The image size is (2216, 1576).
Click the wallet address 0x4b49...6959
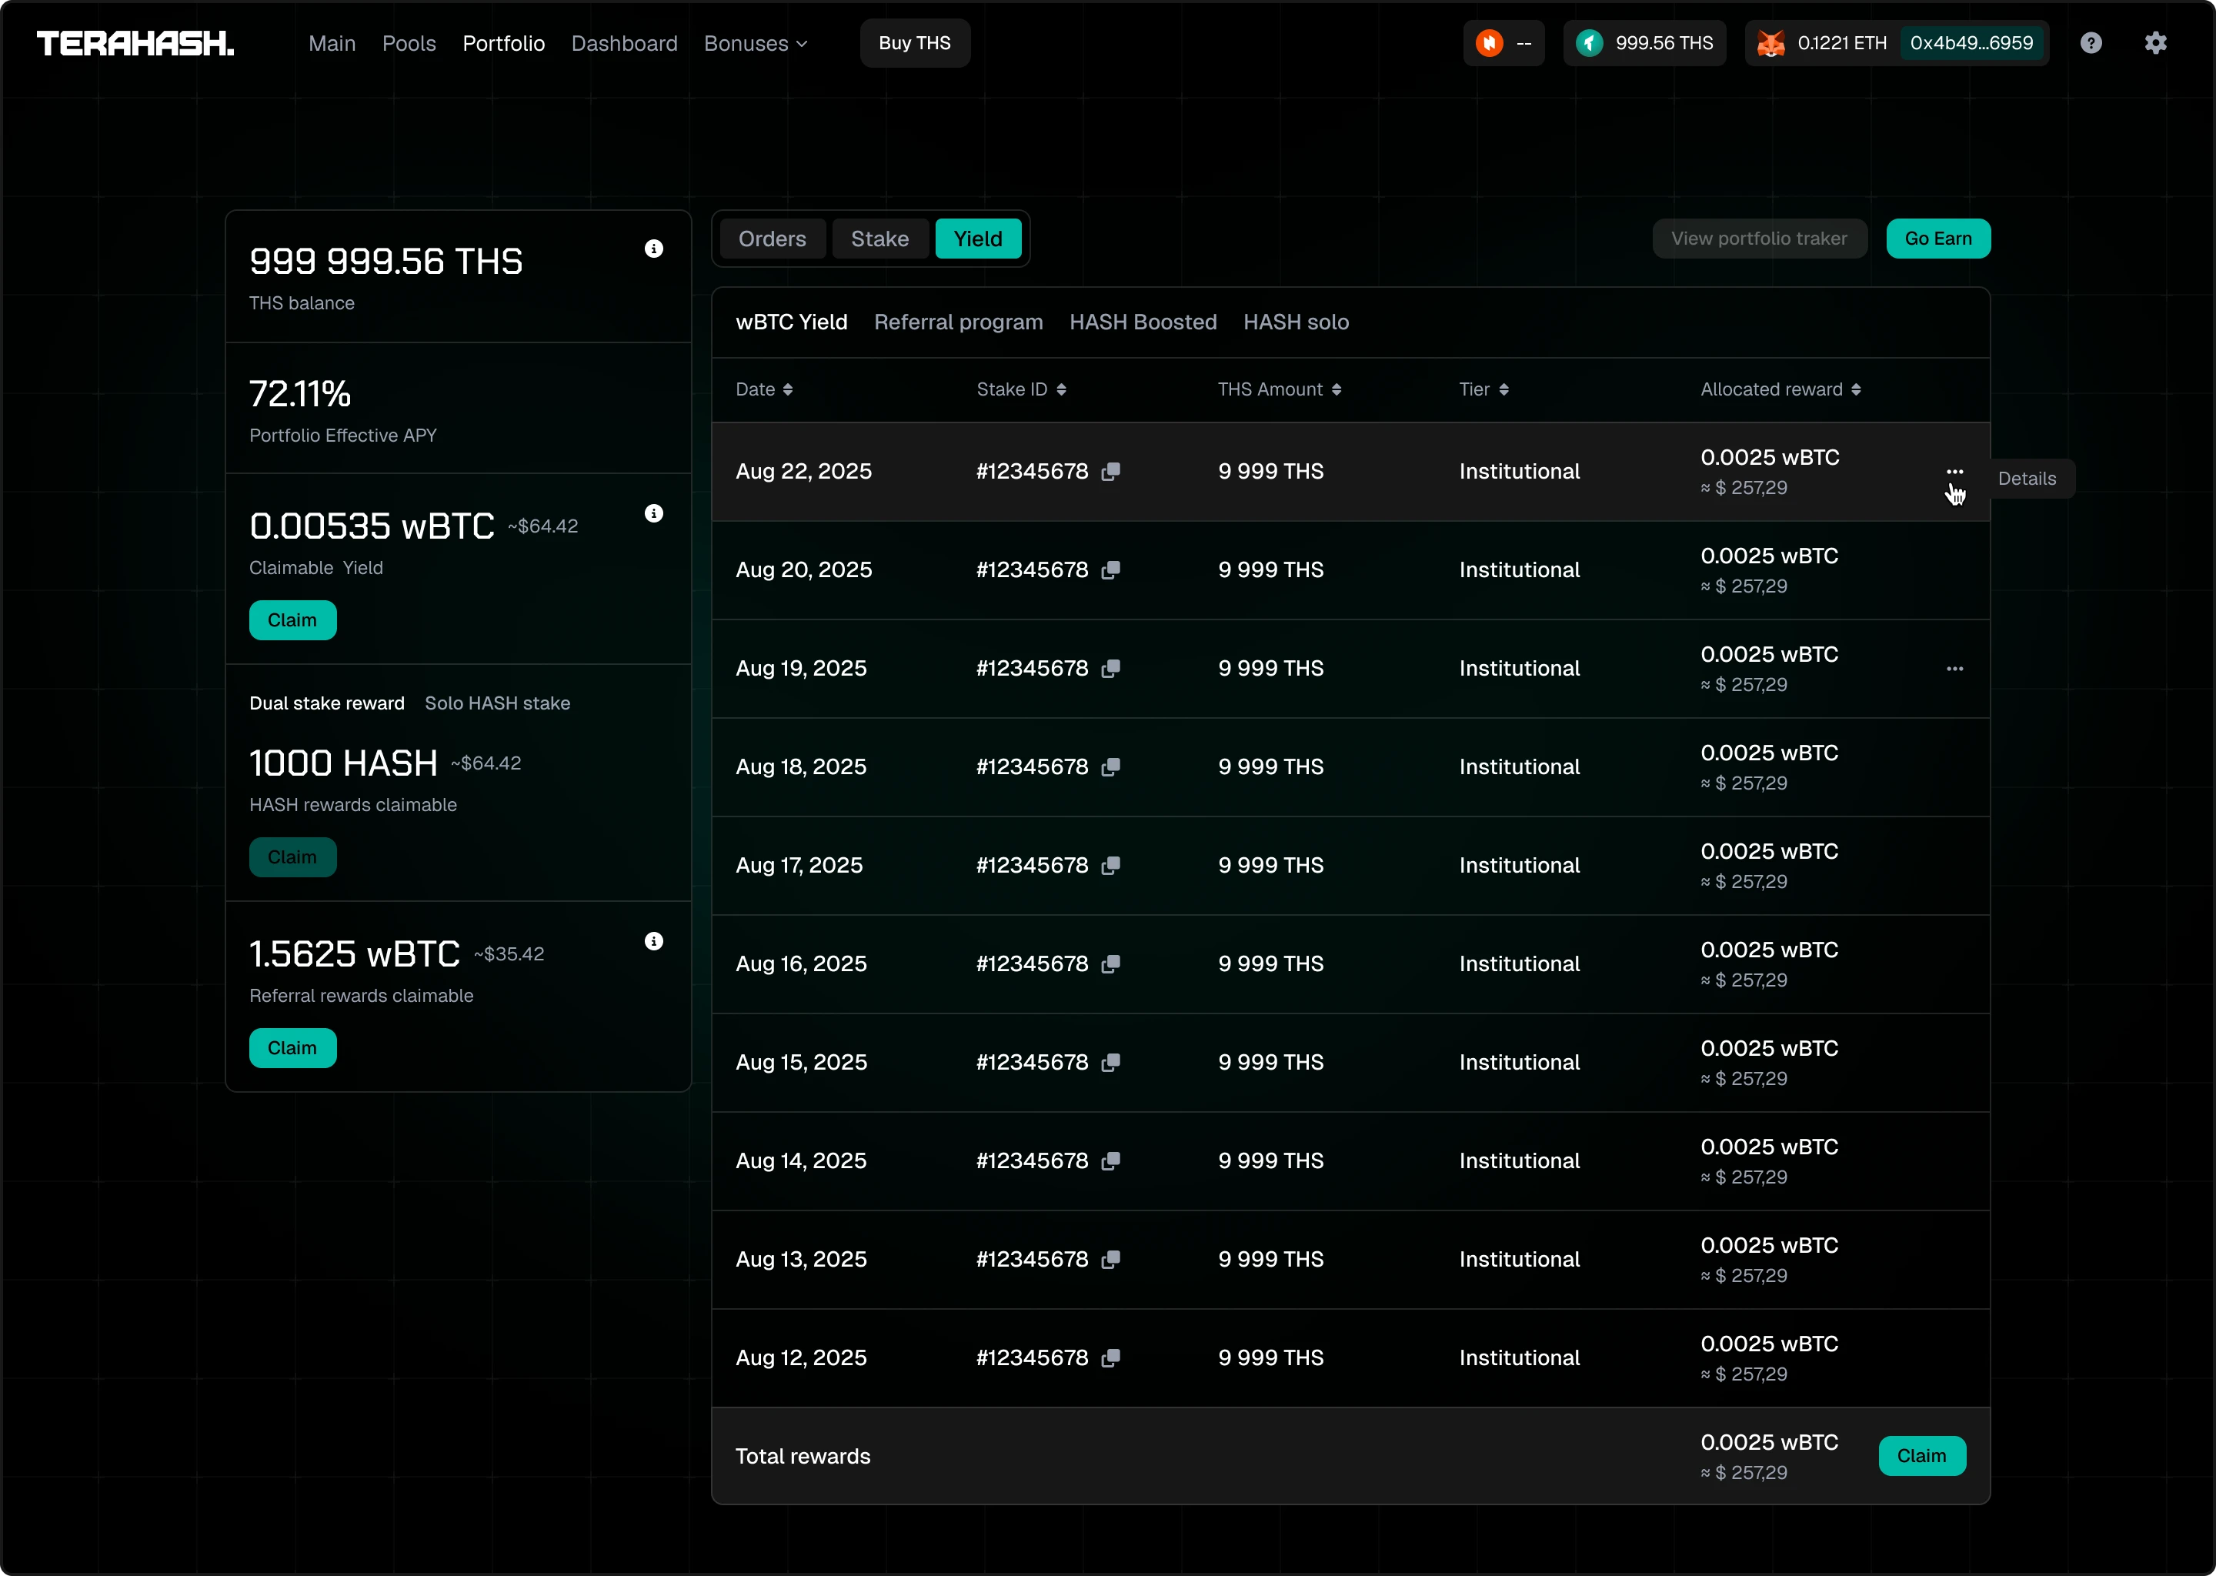1971,42
